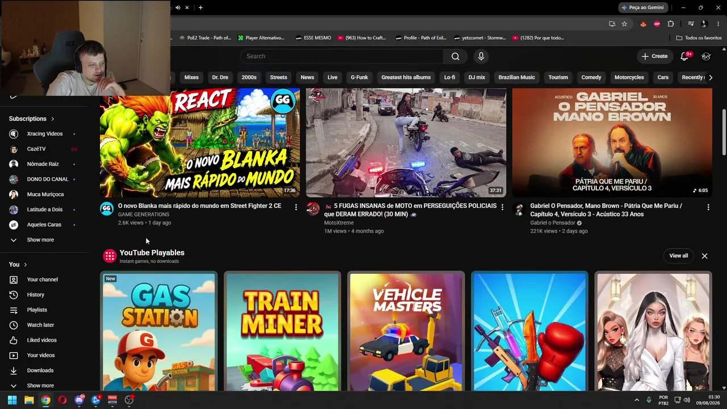Open Discord from the taskbar
Screen dimensions: 727x409
[x=79, y=400]
